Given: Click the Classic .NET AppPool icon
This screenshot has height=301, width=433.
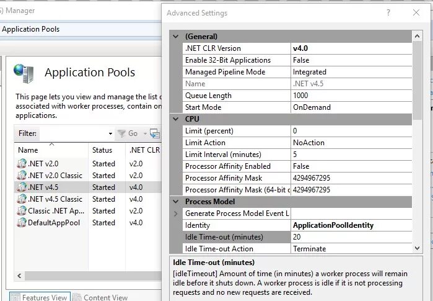Looking at the screenshot, I should 22,211.
